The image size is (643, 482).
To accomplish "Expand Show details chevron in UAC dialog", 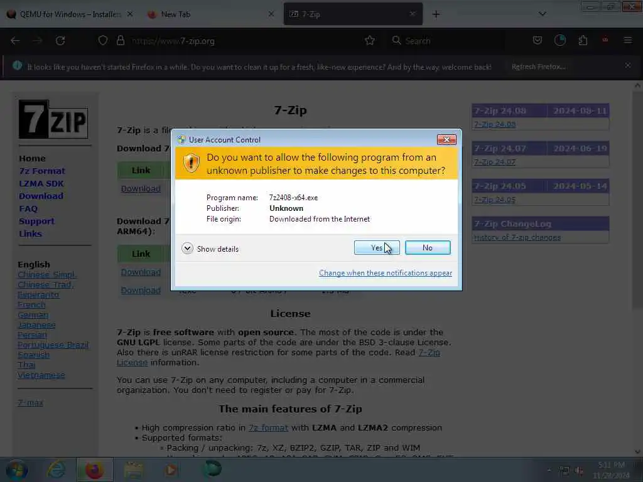I will coord(187,249).
